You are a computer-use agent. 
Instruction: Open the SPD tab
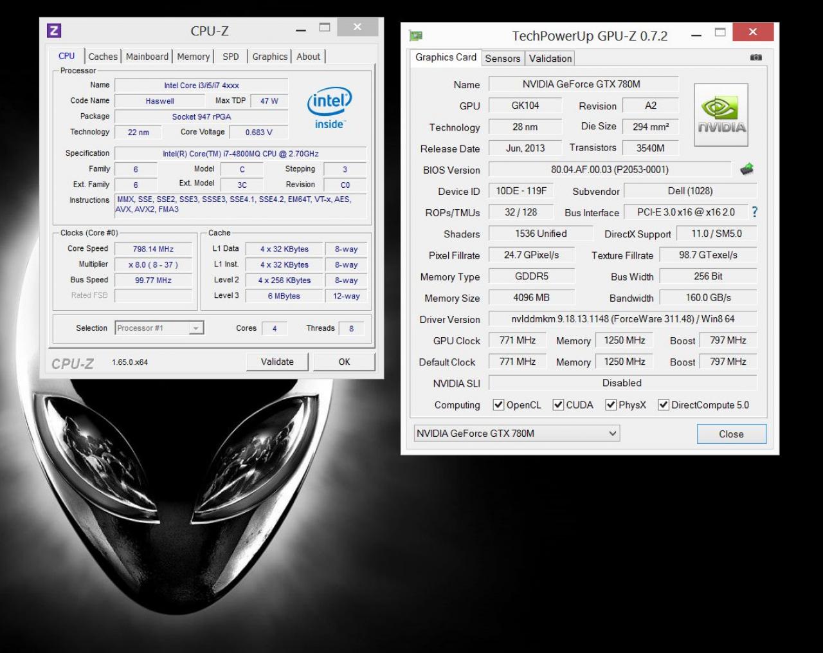click(x=231, y=57)
